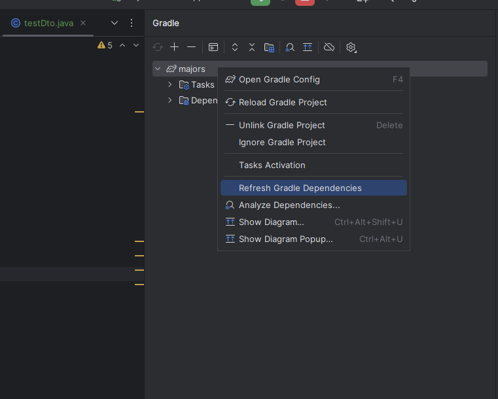The image size is (498, 399).
Task: Open the editor tab options menu
Action: 131,23
